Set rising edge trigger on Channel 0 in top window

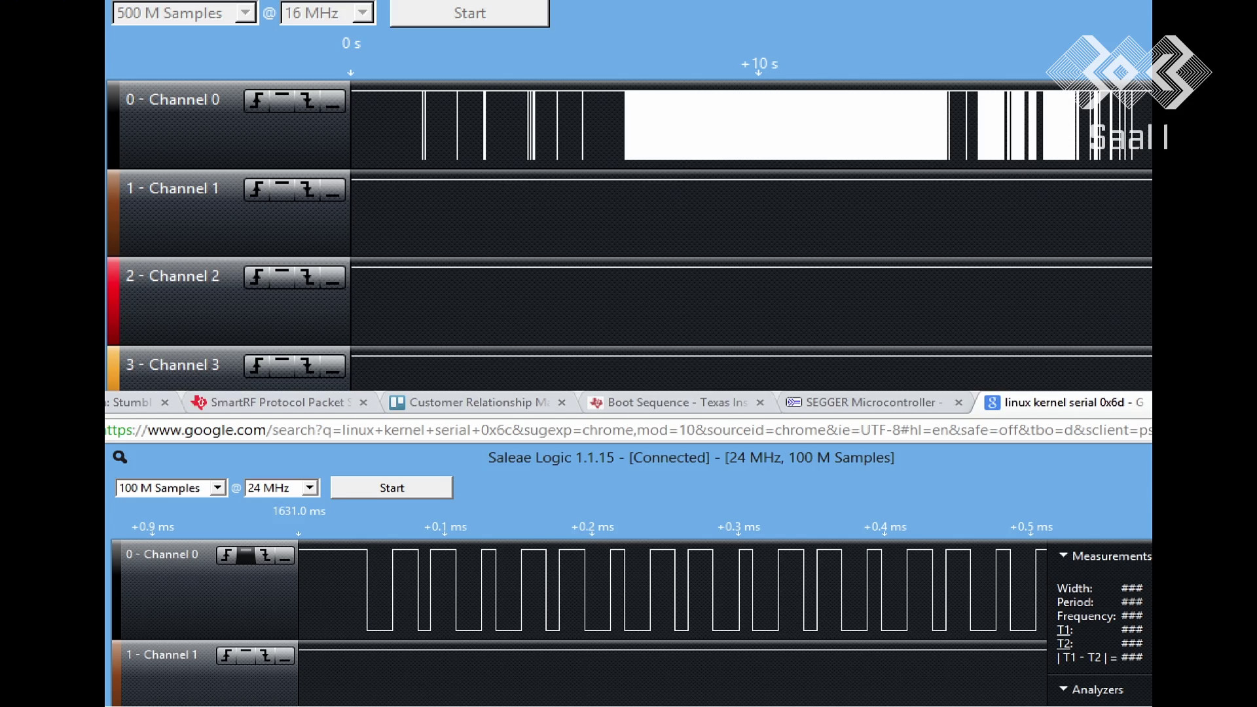click(257, 101)
